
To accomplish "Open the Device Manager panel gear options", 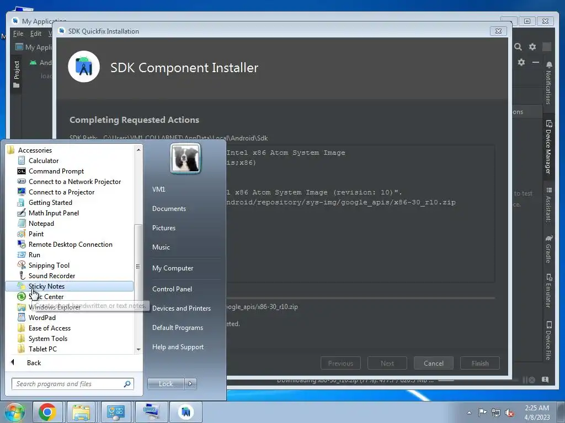I will (x=521, y=62).
